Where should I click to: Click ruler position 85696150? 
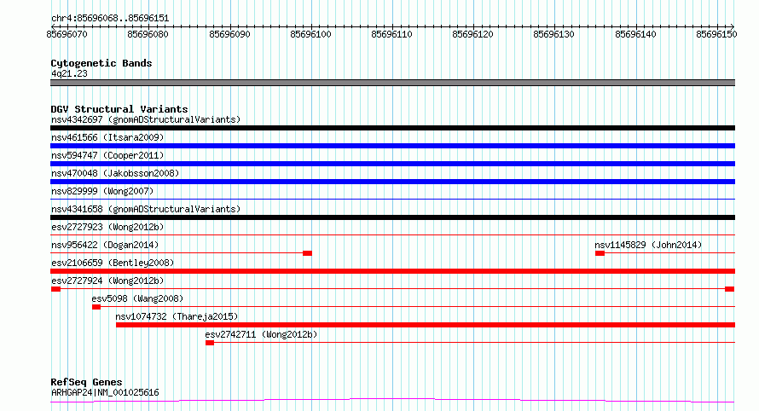(716, 34)
